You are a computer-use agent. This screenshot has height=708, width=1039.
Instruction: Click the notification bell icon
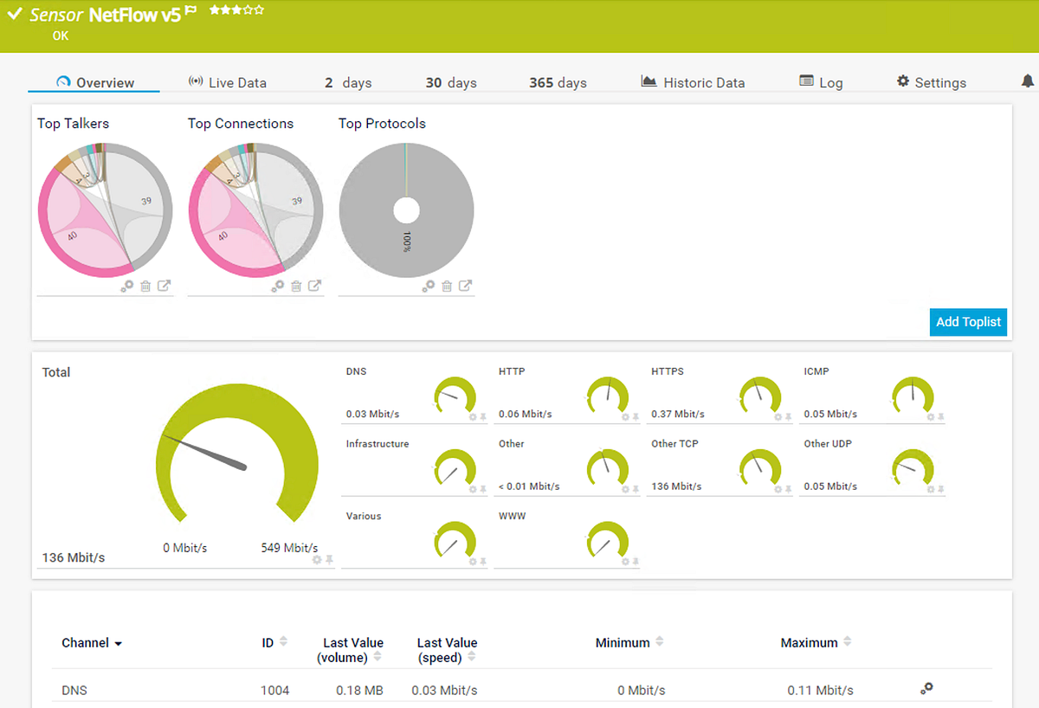pos(1027,80)
